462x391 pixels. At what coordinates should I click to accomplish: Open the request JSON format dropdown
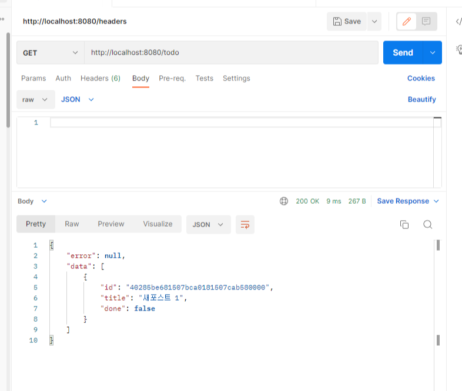[x=78, y=99]
